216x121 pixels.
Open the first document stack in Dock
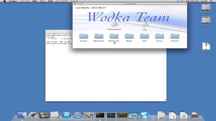click(161, 115)
